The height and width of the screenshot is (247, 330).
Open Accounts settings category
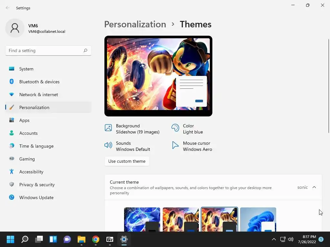coord(48,133)
